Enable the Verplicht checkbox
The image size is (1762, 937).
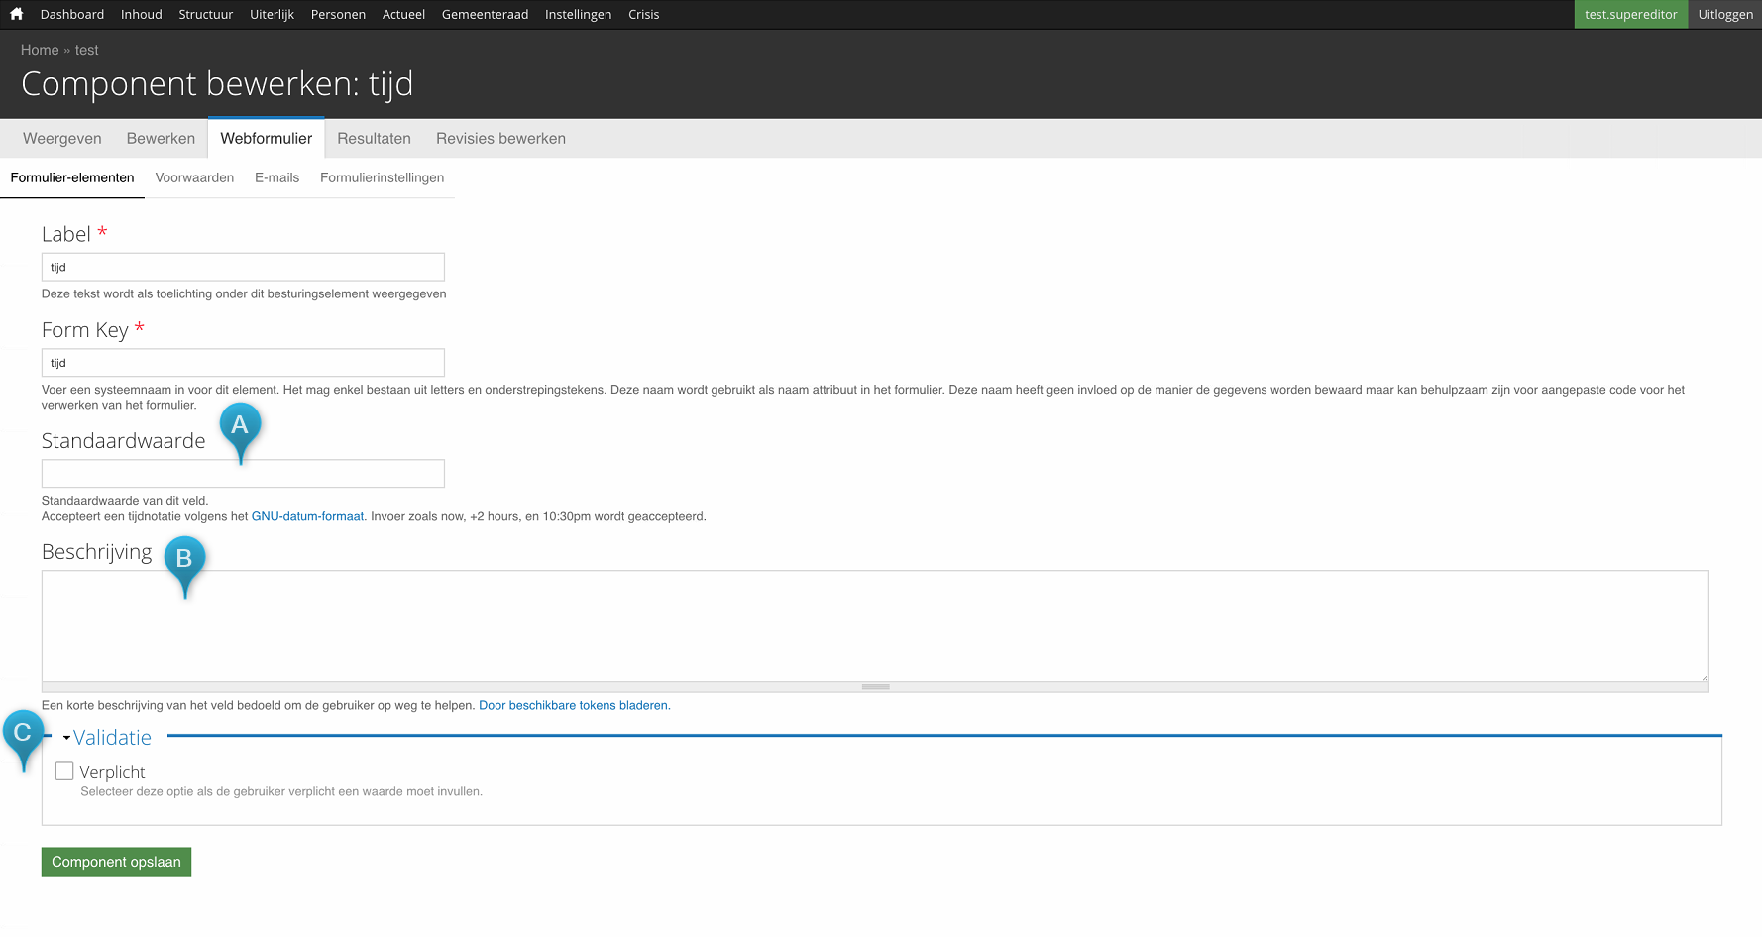pyautogui.click(x=64, y=771)
